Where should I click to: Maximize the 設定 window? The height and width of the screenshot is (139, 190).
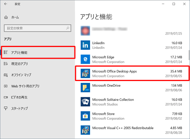174,4
